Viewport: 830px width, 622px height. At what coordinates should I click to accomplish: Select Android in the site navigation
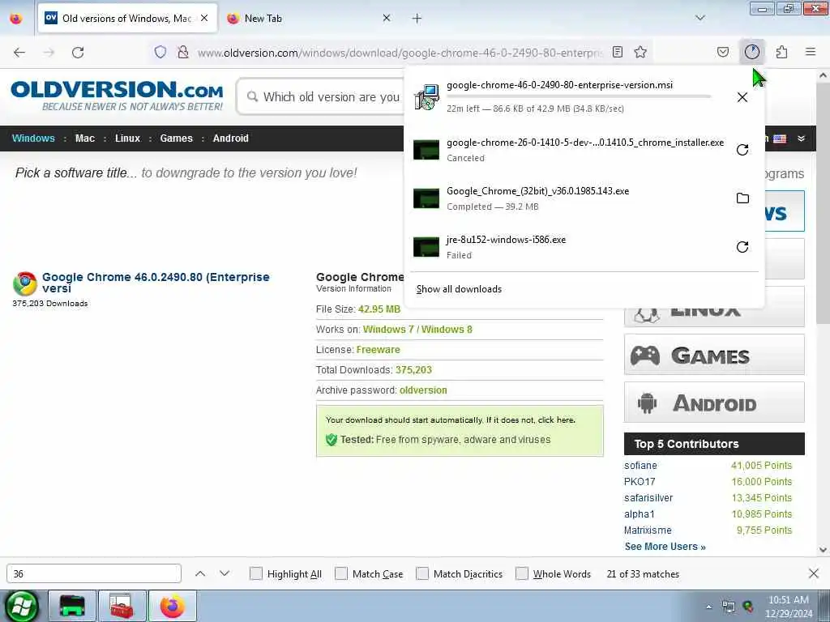point(231,138)
